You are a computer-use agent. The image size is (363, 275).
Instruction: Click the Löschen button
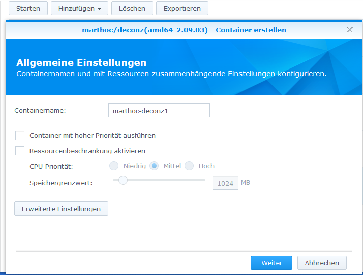pyautogui.click(x=132, y=8)
